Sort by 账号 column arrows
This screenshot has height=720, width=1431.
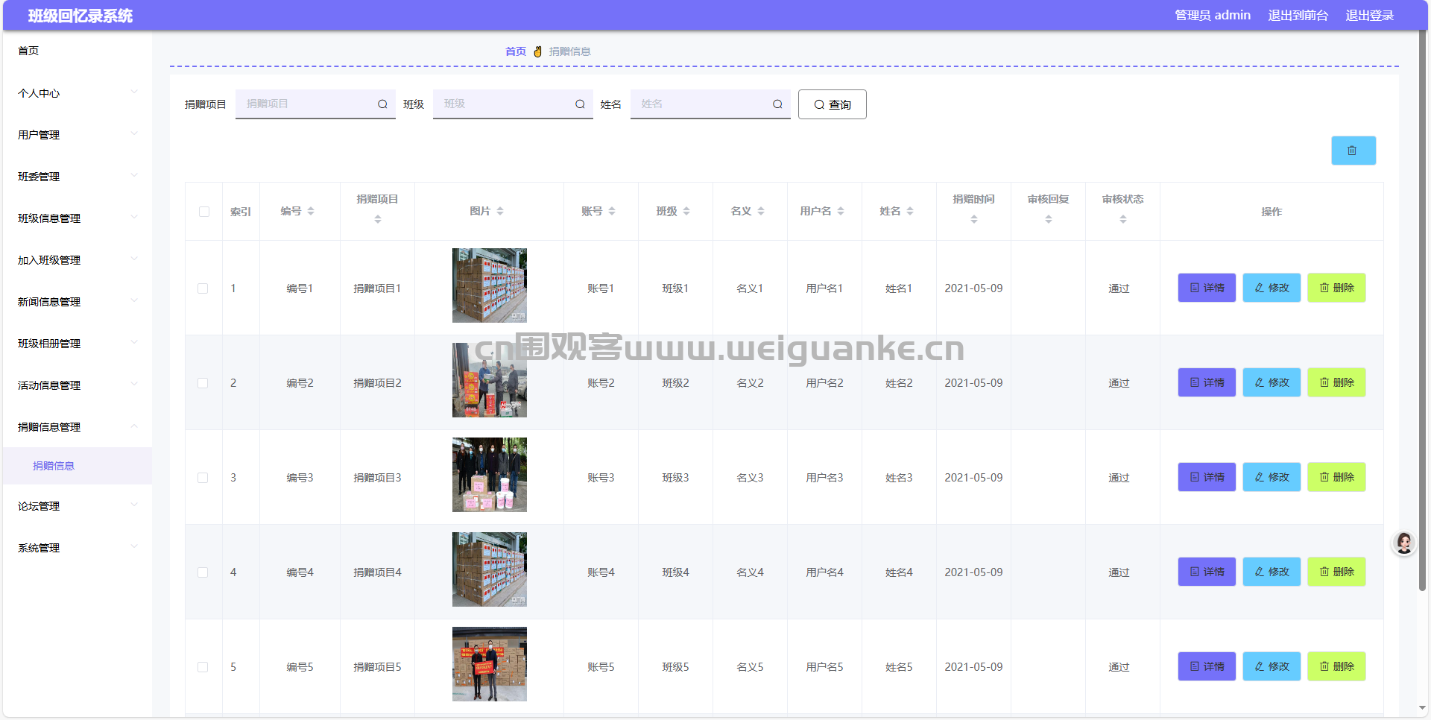(612, 212)
